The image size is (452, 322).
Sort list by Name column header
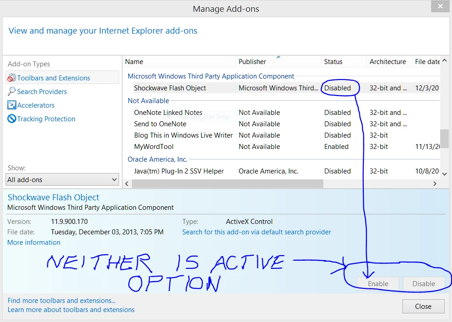point(179,62)
